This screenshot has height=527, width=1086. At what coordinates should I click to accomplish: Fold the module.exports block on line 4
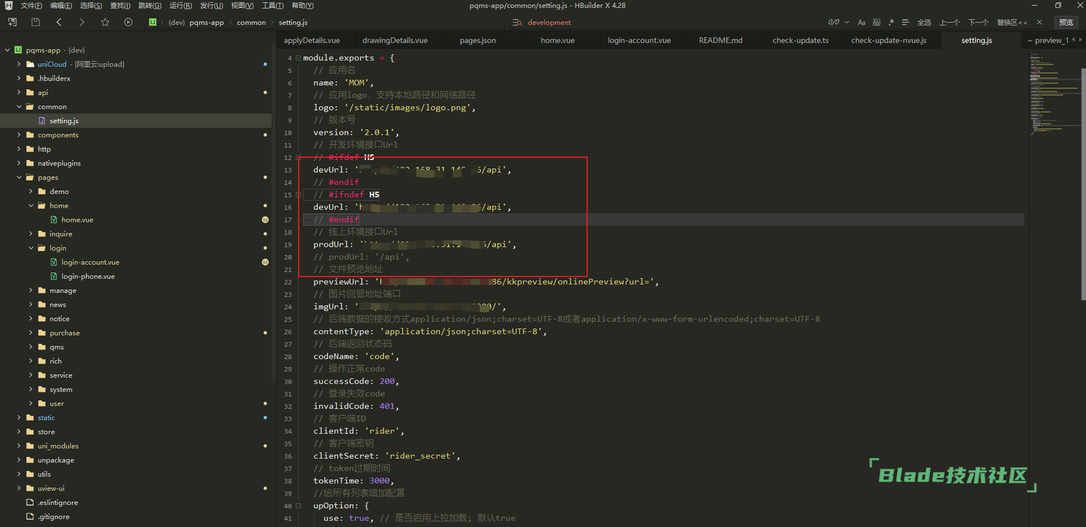point(299,58)
